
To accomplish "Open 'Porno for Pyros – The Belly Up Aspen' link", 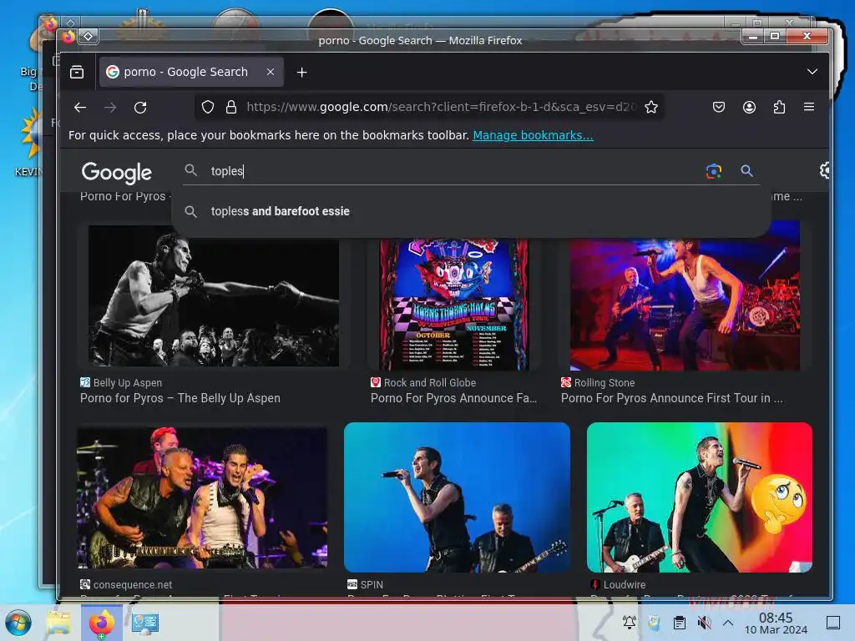I will [x=180, y=398].
